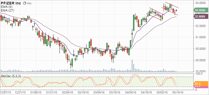This screenshot has height=95, width=209.
Task: Click the 30.0000 price axis label
Action: pyautogui.click(x=201, y=49)
